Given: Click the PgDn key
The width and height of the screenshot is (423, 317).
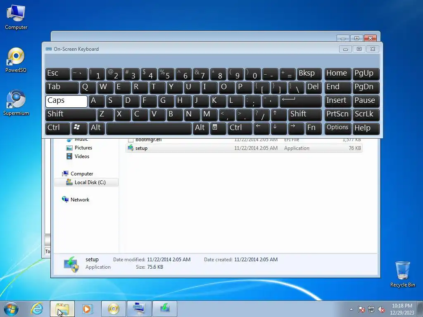Looking at the screenshot, I should tap(366, 88).
